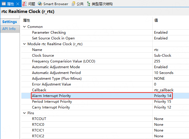This screenshot has height=139, width=189.
Task: Select Adjustment Type (Plus-Minus) property
Action: [57, 79]
